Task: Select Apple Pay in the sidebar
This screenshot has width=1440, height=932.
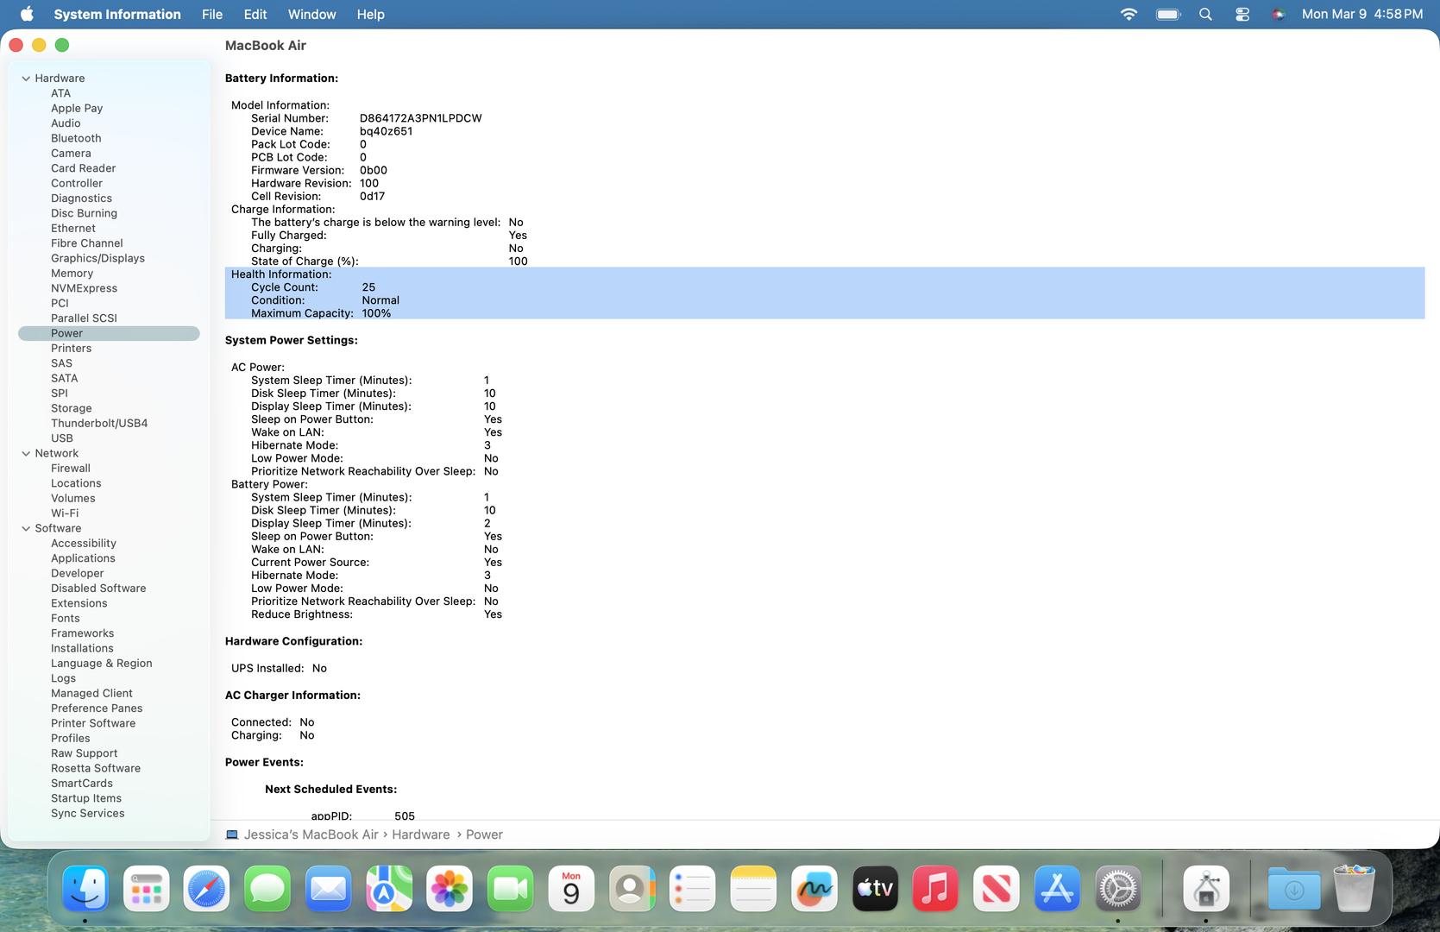Action: point(77,108)
